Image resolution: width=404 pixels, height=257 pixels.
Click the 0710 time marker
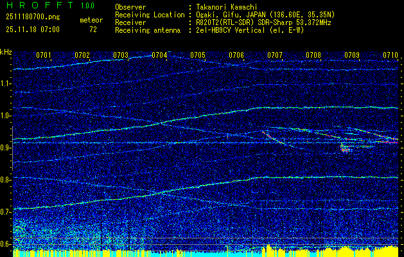point(391,55)
